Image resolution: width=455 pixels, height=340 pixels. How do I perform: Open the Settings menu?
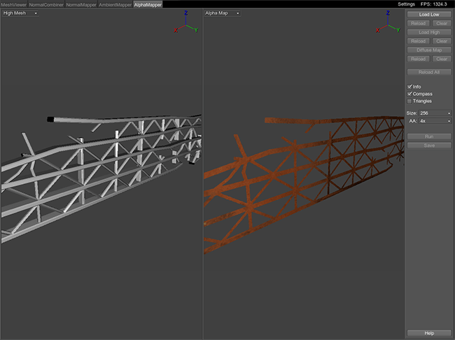click(406, 4)
